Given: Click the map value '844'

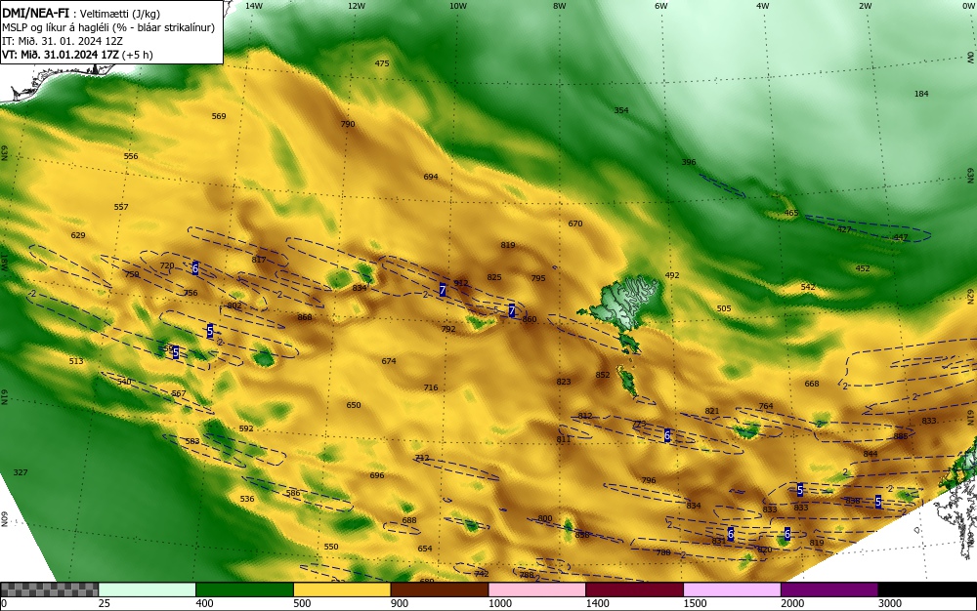Looking at the screenshot, I should coord(871,454).
